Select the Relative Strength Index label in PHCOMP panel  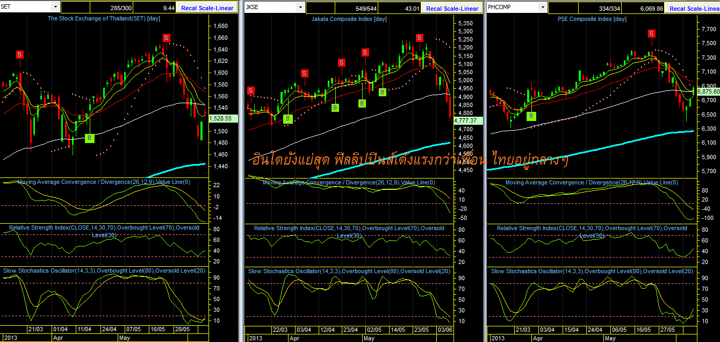(x=592, y=232)
